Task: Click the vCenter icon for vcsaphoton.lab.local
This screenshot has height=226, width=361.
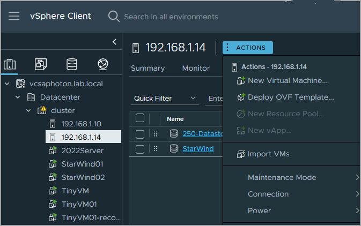Action: tap(20, 84)
